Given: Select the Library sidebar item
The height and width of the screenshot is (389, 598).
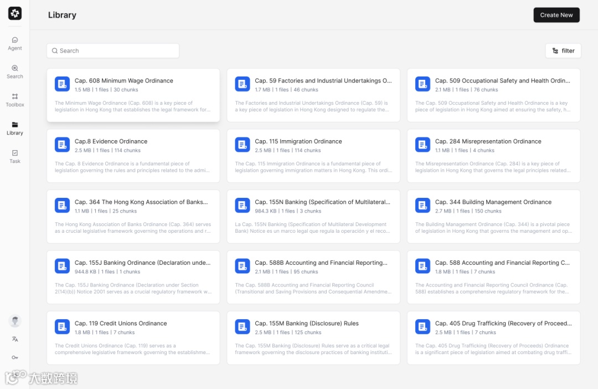Looking at the screenshot, I should coord(15,128).
